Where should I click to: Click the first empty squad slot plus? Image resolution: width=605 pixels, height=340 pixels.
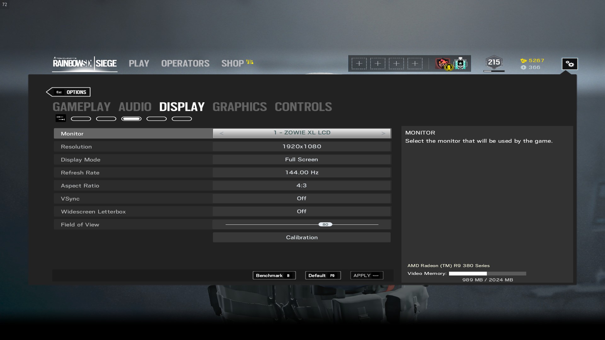[359, 64]
